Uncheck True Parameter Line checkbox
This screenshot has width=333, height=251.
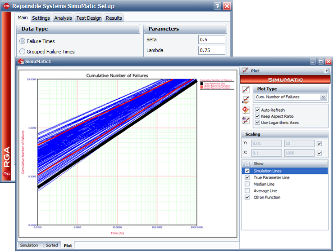point(247,177)
